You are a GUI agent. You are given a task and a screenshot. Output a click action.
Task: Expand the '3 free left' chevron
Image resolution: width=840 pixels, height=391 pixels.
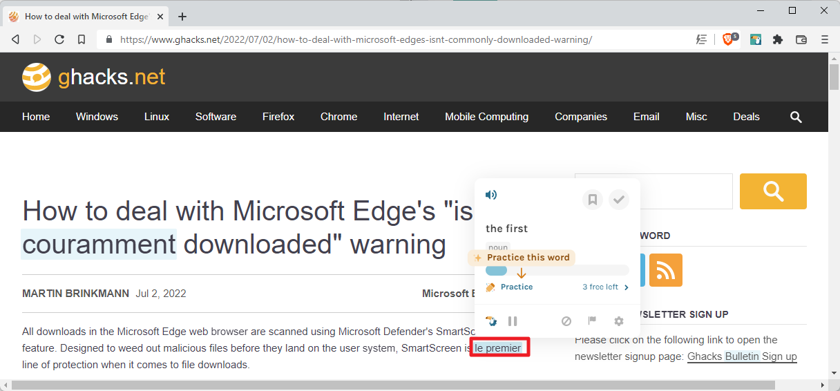tap(627, 287)
